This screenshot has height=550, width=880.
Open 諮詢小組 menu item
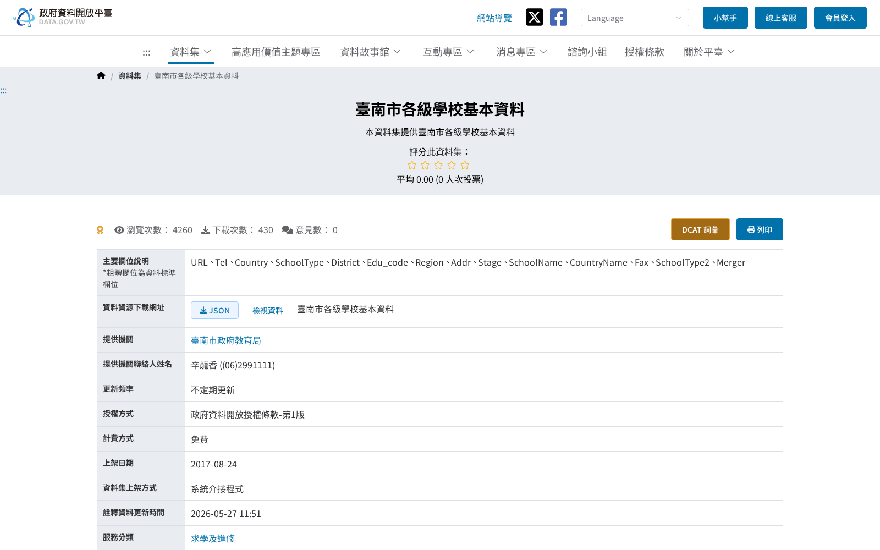[587, 52]
